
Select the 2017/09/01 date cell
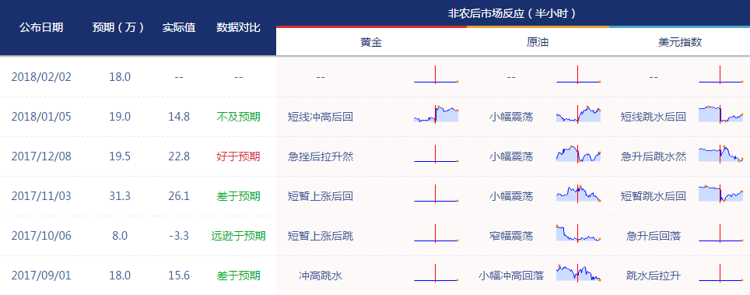[x=41, y=276]
